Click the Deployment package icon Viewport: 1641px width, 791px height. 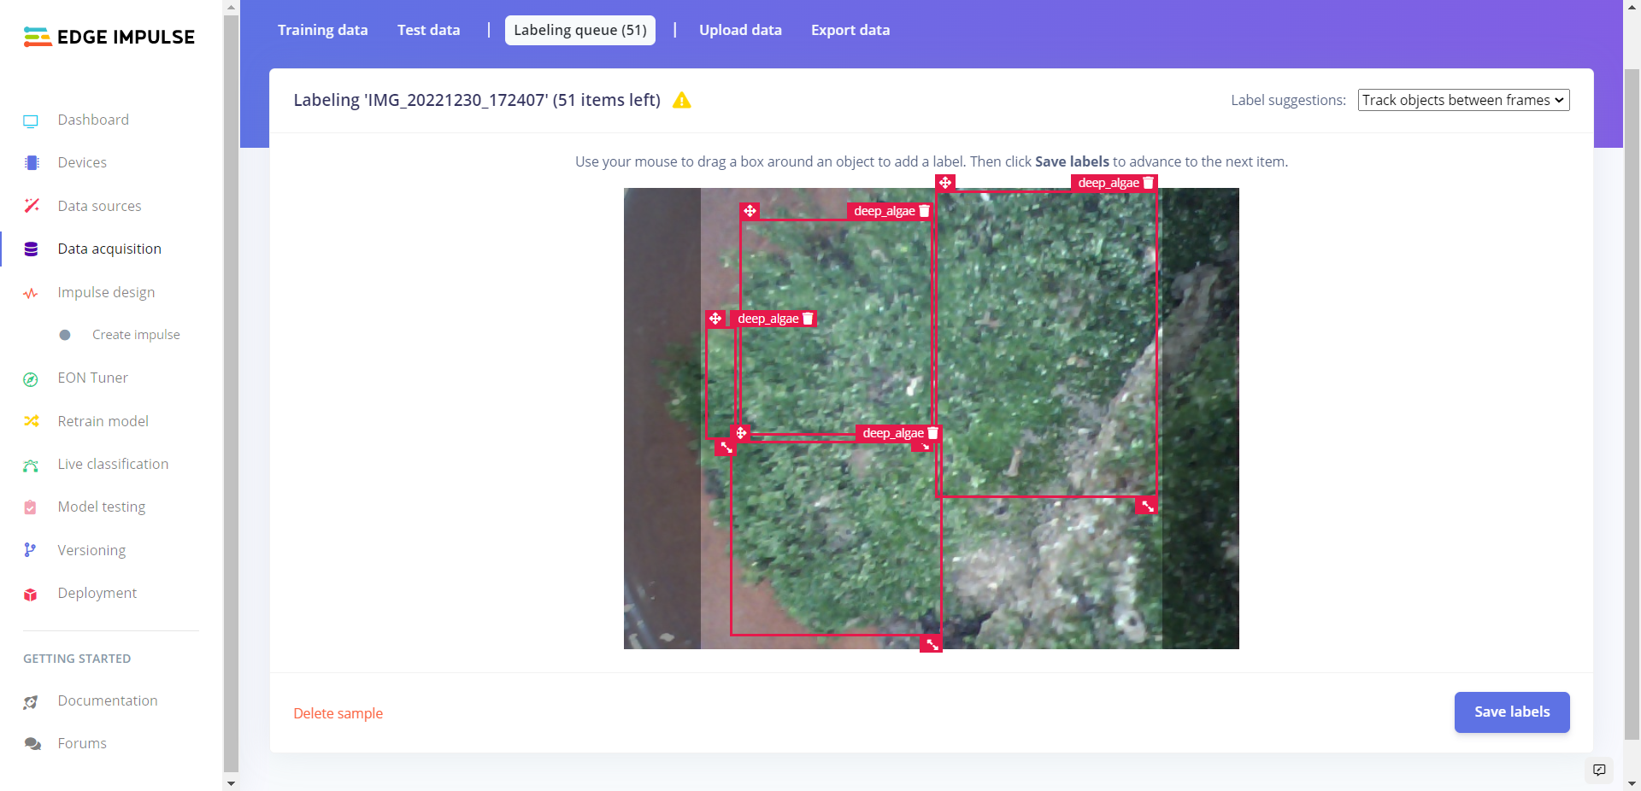tap(31, 594)
